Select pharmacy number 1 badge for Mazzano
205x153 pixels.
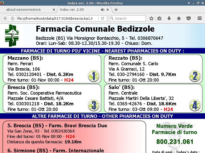94,76
